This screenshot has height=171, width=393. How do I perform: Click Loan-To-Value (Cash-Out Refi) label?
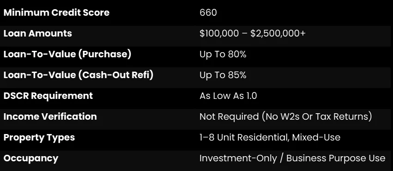(x=78, y=75)
